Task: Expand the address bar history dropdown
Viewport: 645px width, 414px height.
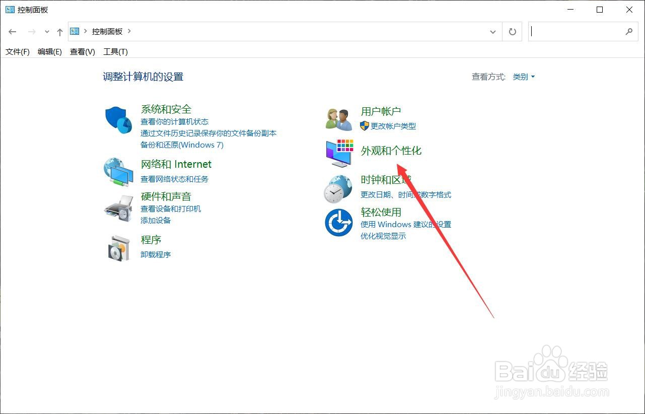Action: point(493,31)
